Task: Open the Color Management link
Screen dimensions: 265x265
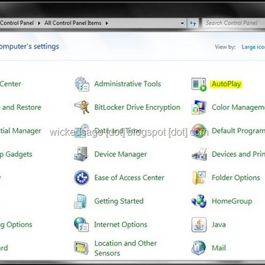Action: click(238, 107)
